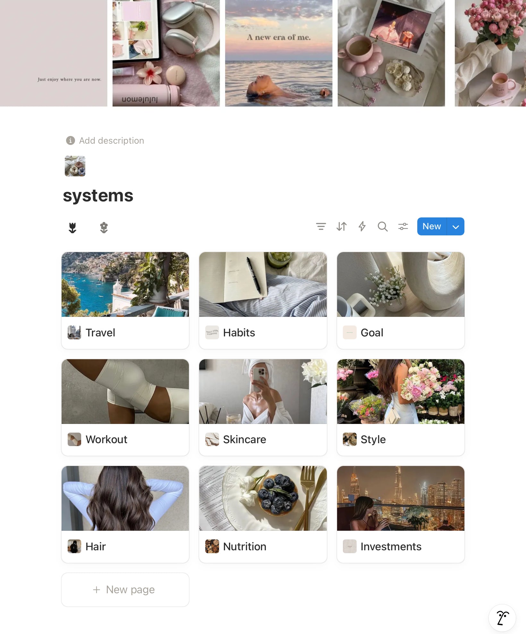Open the Skincare page card
Image resolution: width=526 pixels, height=634 pixels.
tap(263, 407)
